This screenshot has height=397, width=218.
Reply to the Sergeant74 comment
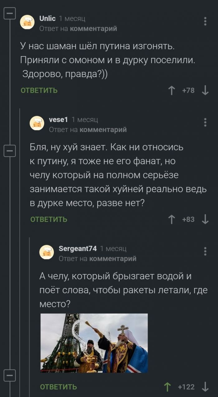pyautogui.click(x=58, y=387)
